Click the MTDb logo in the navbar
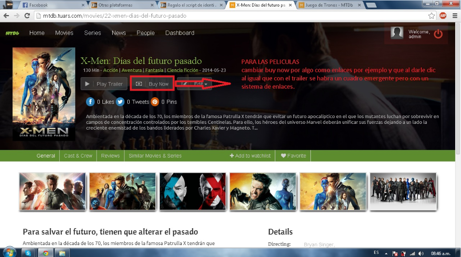The width and height of the screenshot is (461, 257). click(12, 33)
